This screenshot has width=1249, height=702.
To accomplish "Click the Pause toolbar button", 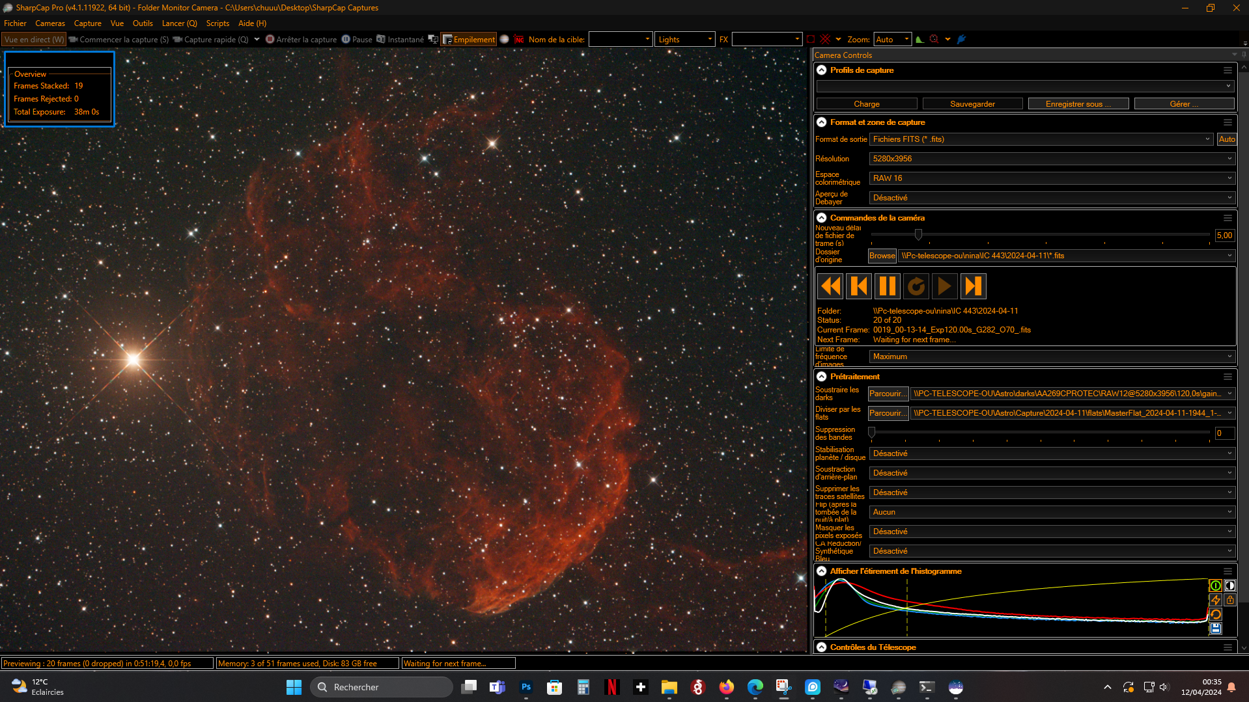I will 357,40.
